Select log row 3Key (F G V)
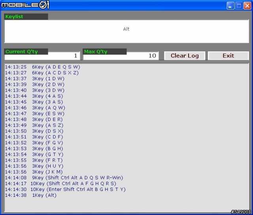The height and width of the screenshot is (215, 253). (34, 143)
